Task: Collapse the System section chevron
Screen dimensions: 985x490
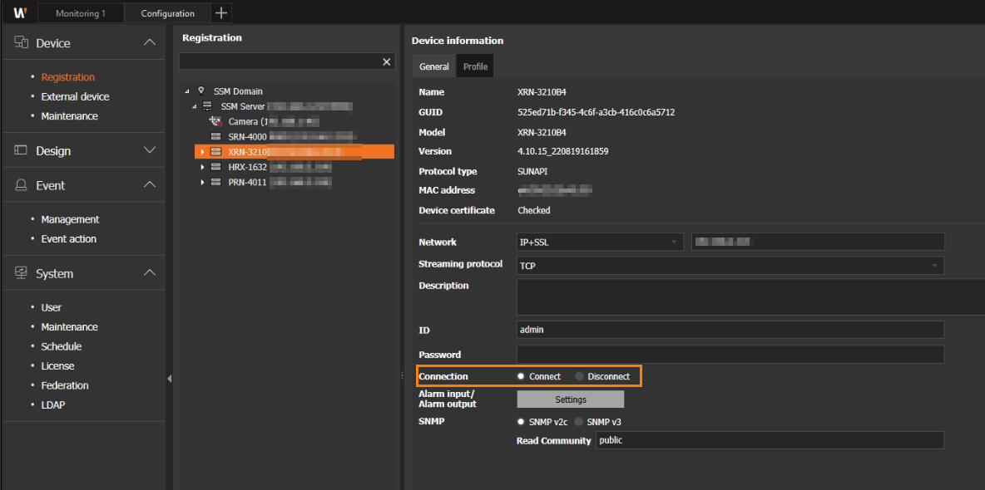Action: click(150, 273)
